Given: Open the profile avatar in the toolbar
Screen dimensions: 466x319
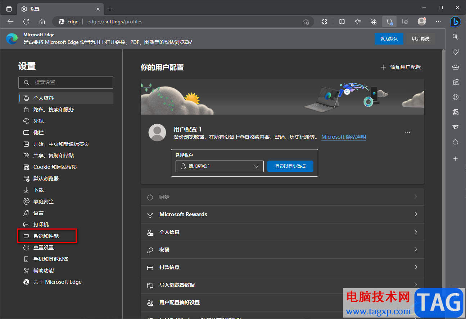Looking at the screenshot, I should pyautogui.click(x=422, y=22).
